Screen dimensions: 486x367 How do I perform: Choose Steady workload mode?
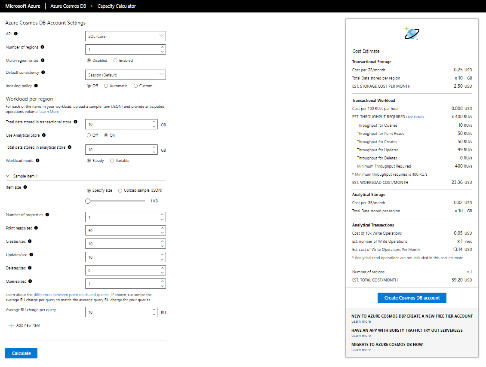pos(89,161)
